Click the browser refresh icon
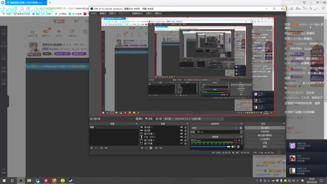The image size is (327, 184). [16, 8]
